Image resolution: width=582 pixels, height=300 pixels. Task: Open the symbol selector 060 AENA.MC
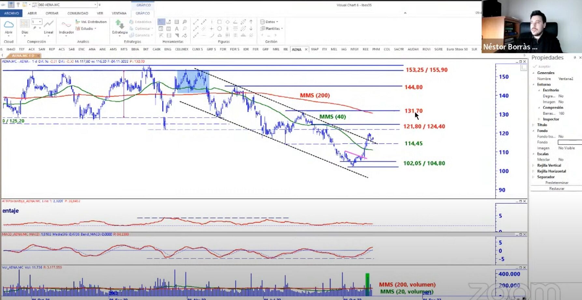[67, 5]
